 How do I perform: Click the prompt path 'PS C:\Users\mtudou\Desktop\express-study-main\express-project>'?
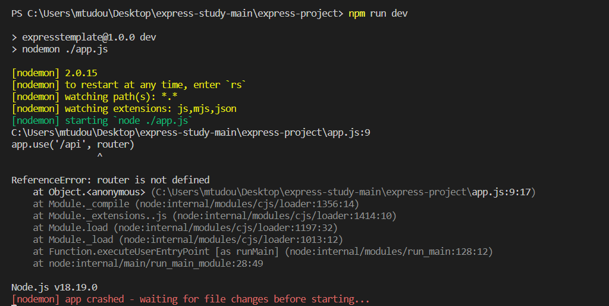click(x=177, y=14)
